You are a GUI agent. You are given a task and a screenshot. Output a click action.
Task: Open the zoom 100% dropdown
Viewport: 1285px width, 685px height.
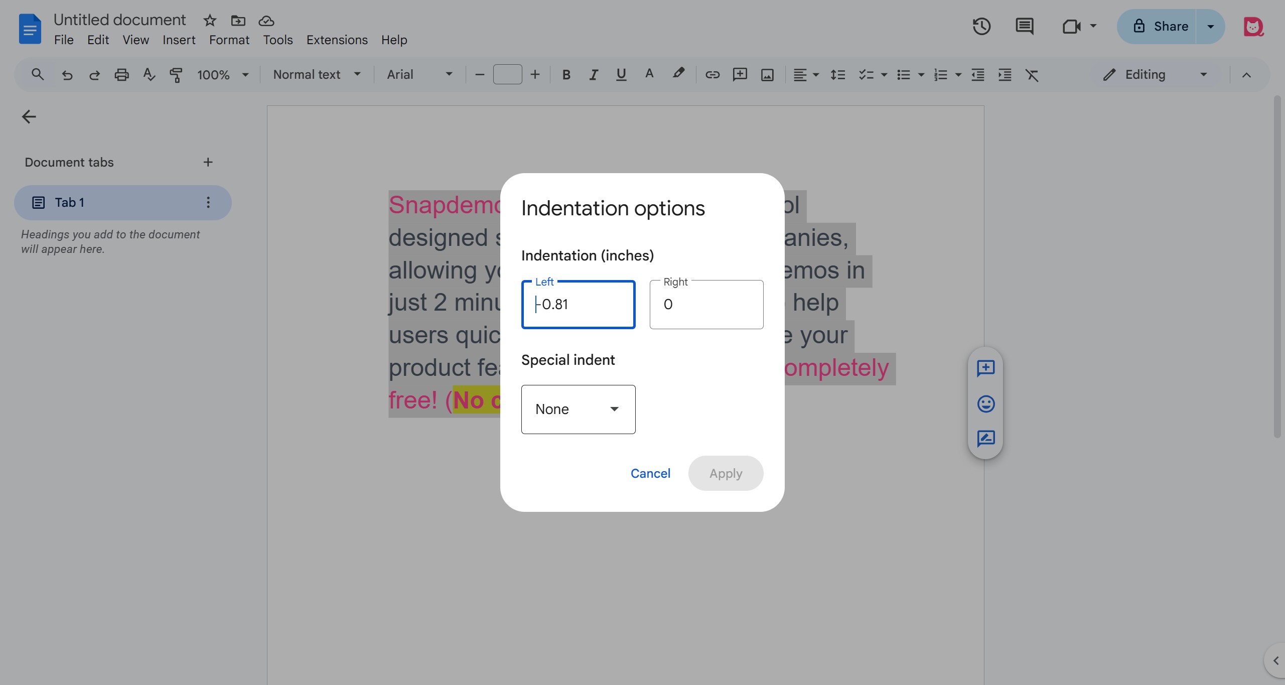pos(223,75)
